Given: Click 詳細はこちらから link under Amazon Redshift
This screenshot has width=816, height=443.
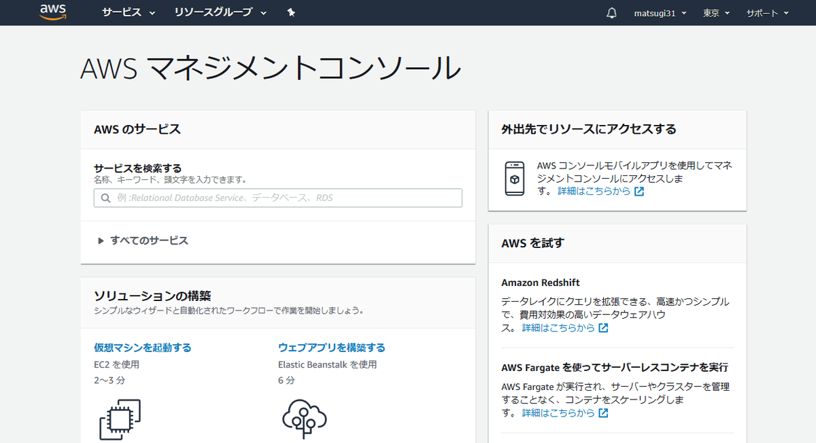Looking at the screenshot, I should pyautogui.click(x=558, y=328).
